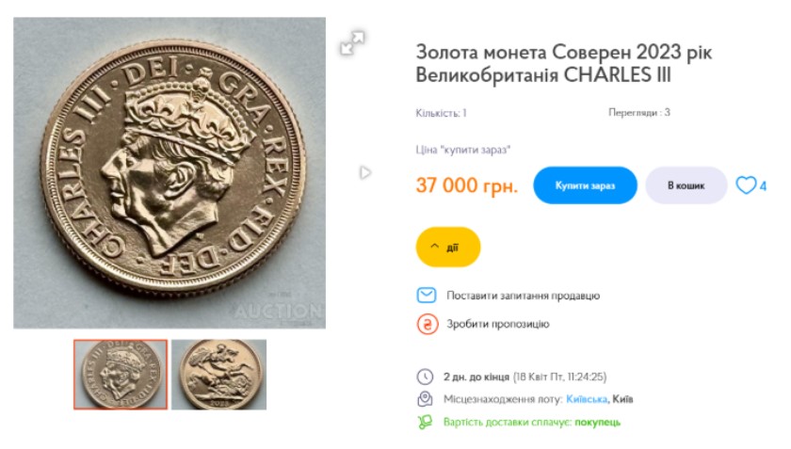791x449 pixels.
Task: Select the obverse Charles III thumbnail
Action: point(121,375)
